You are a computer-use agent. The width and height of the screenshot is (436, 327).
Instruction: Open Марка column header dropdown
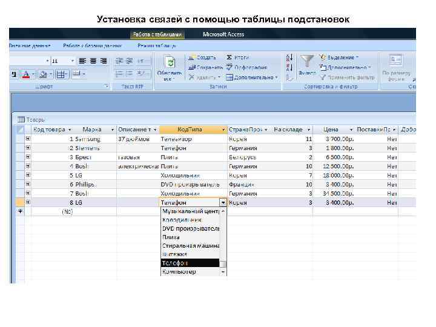click(113, 130)
